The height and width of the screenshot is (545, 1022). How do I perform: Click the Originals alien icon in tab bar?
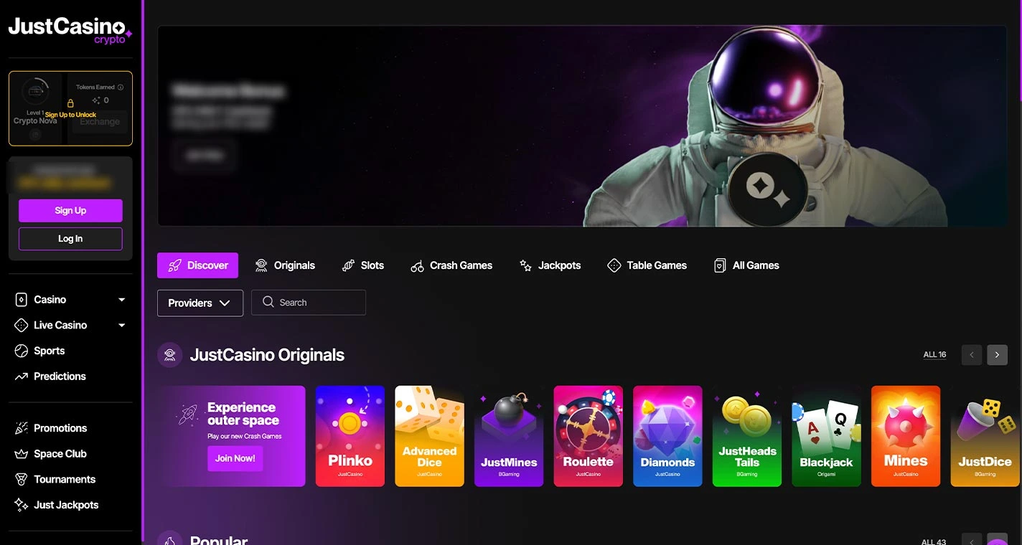(x=262, y=265)
